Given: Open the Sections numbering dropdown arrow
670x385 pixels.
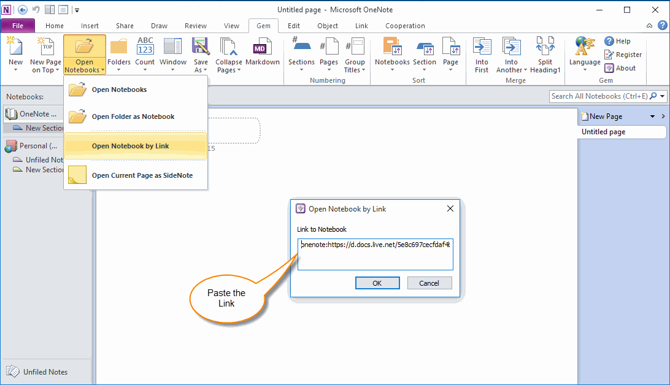Looking at the screenshot, I should click(301, 71).
